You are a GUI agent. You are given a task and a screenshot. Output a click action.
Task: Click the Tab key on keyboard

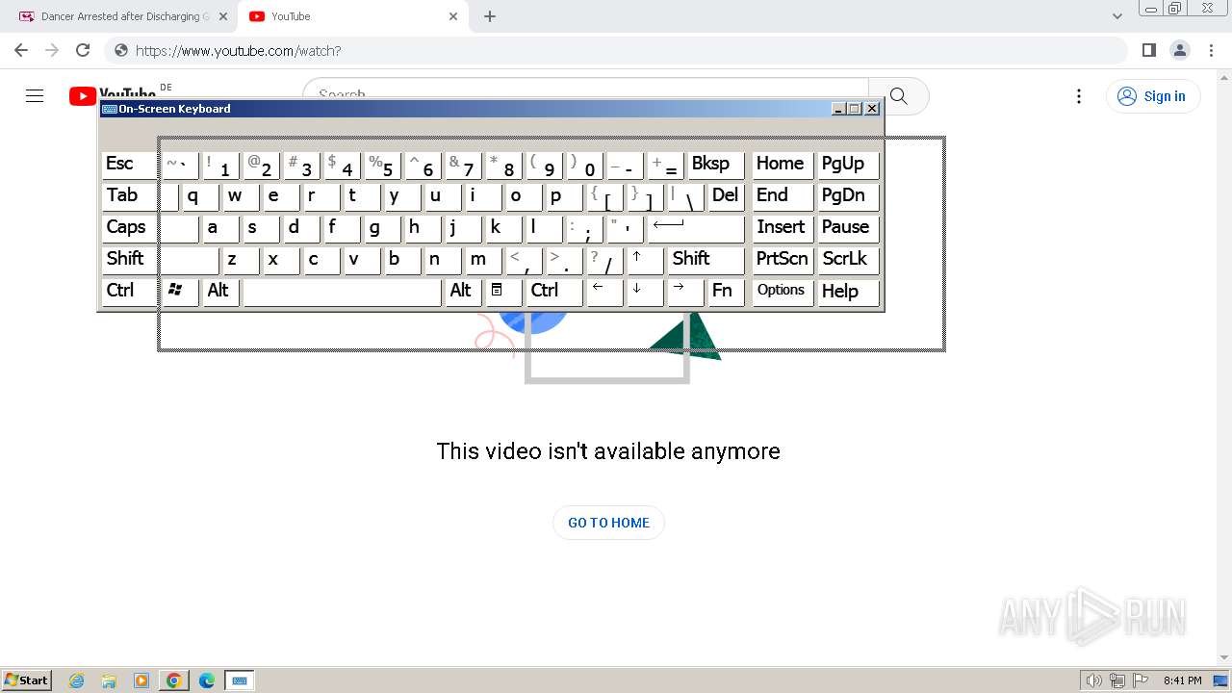[129, 196]
